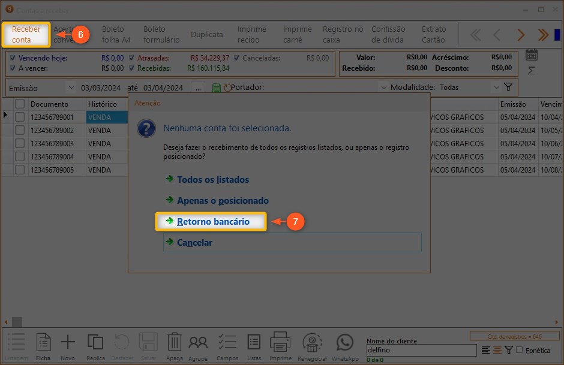Click Receber conta in top toolbar
Viewport: 564px width, 365px height.
[26, 35]
